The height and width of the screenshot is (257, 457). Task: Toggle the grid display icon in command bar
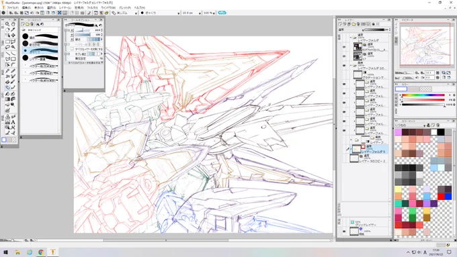point(59,13)
